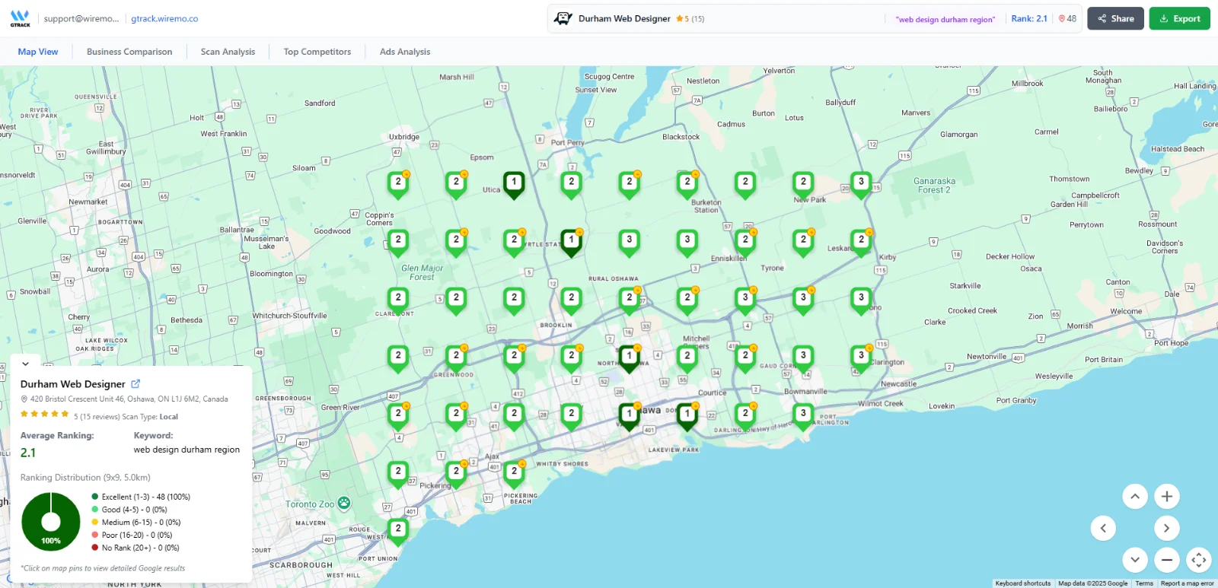Collapse the business info panel chevron

(25, 364)
